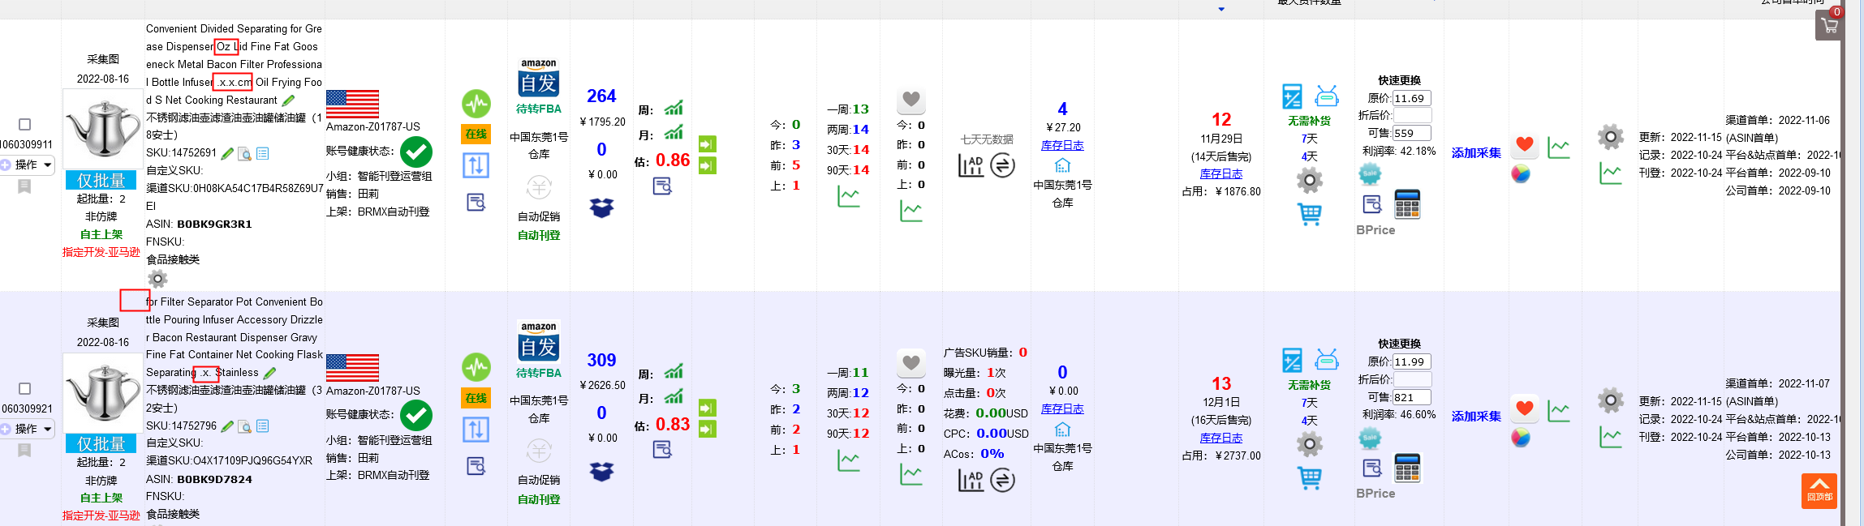1864x526 pixels.
Task: Click pencil icon beside SKU:14752691
Action: 227,153
